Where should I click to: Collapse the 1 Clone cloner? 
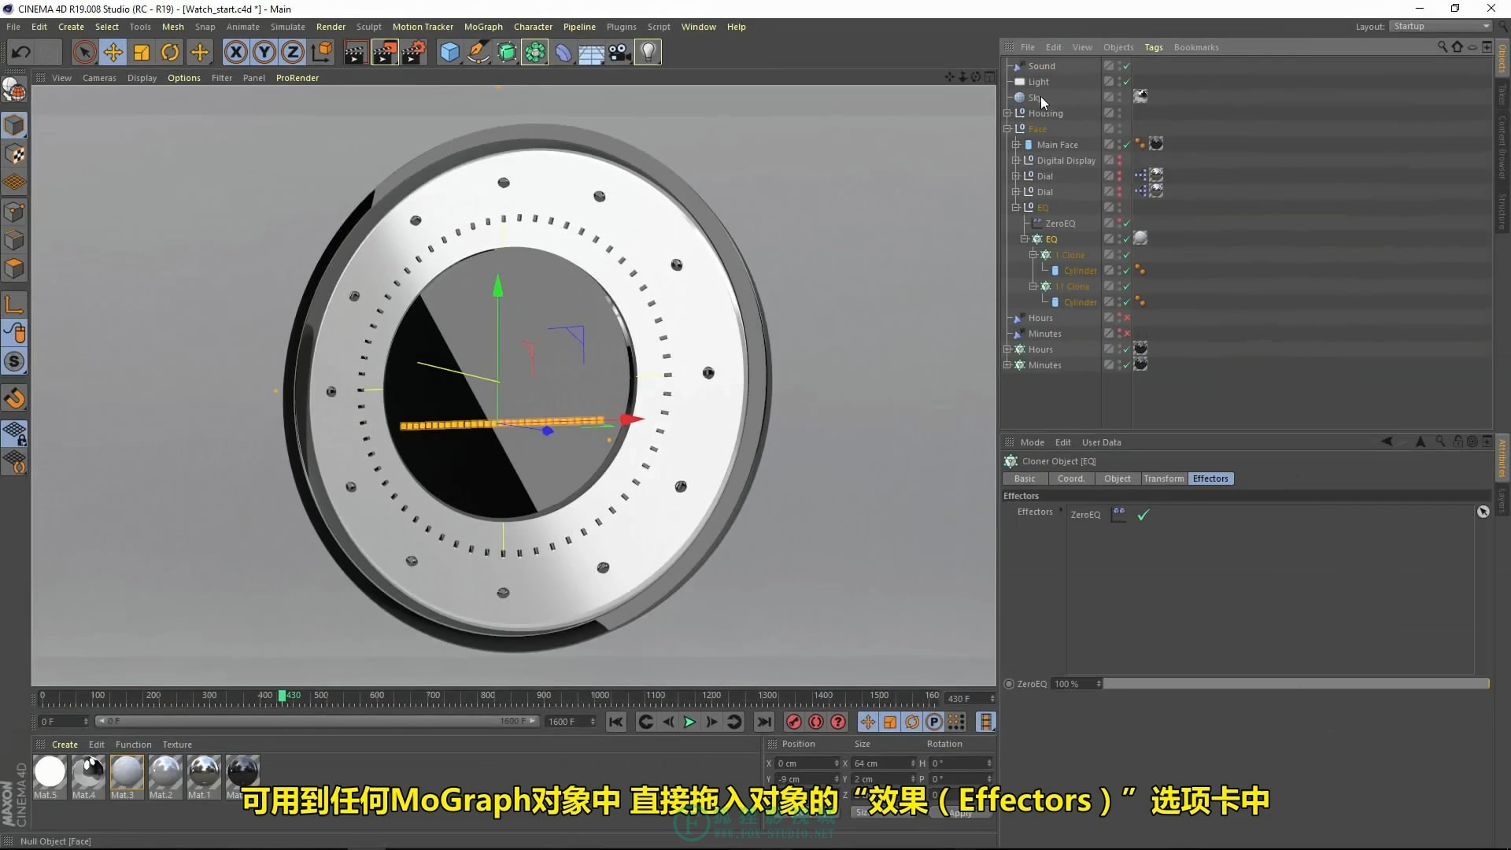point(1033,255)
